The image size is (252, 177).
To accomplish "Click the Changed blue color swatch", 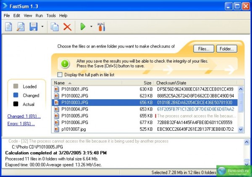I will click(16, 95).
